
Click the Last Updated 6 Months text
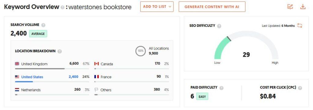point(278,26)
